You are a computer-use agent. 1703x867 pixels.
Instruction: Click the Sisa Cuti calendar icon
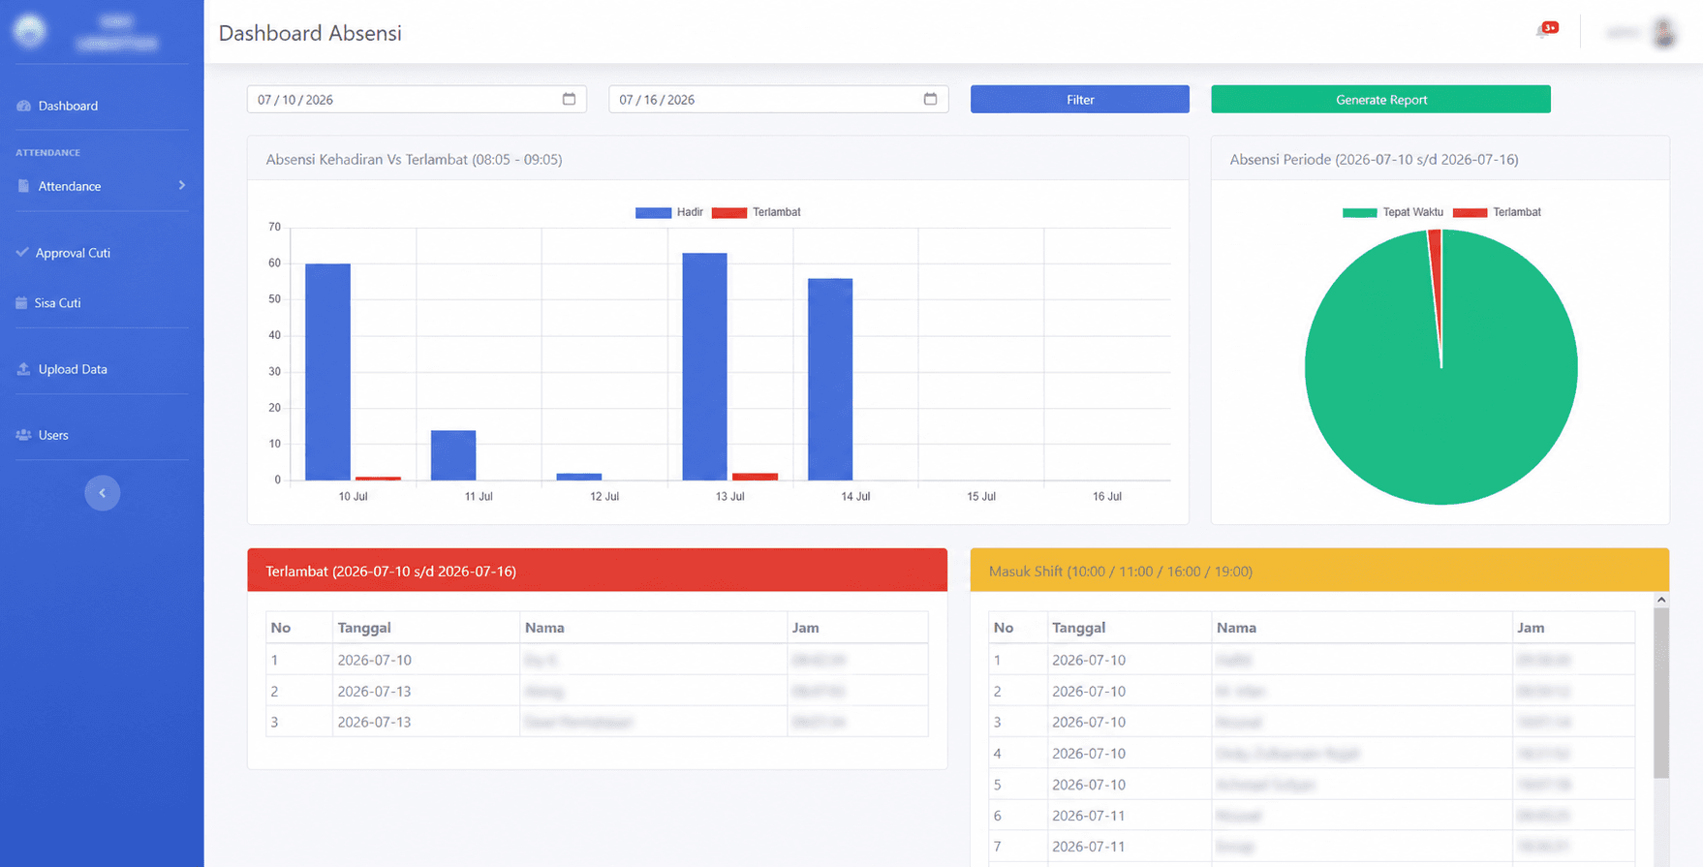pos(21,302)
